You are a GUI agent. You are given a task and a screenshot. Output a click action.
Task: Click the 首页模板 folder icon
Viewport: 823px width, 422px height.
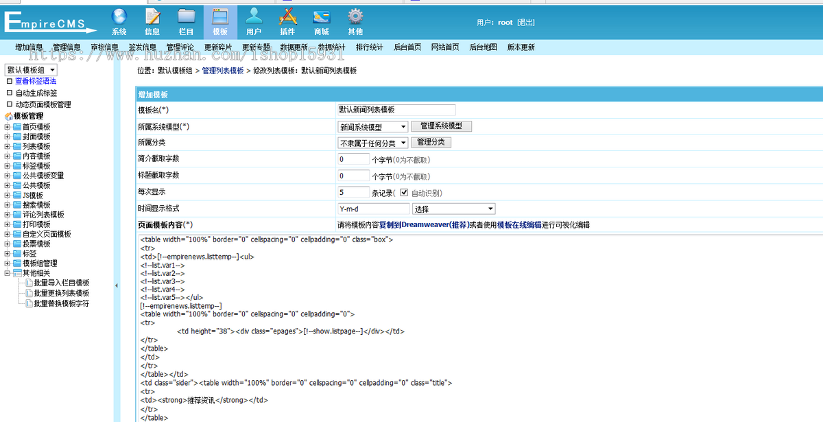click(17, 127)
